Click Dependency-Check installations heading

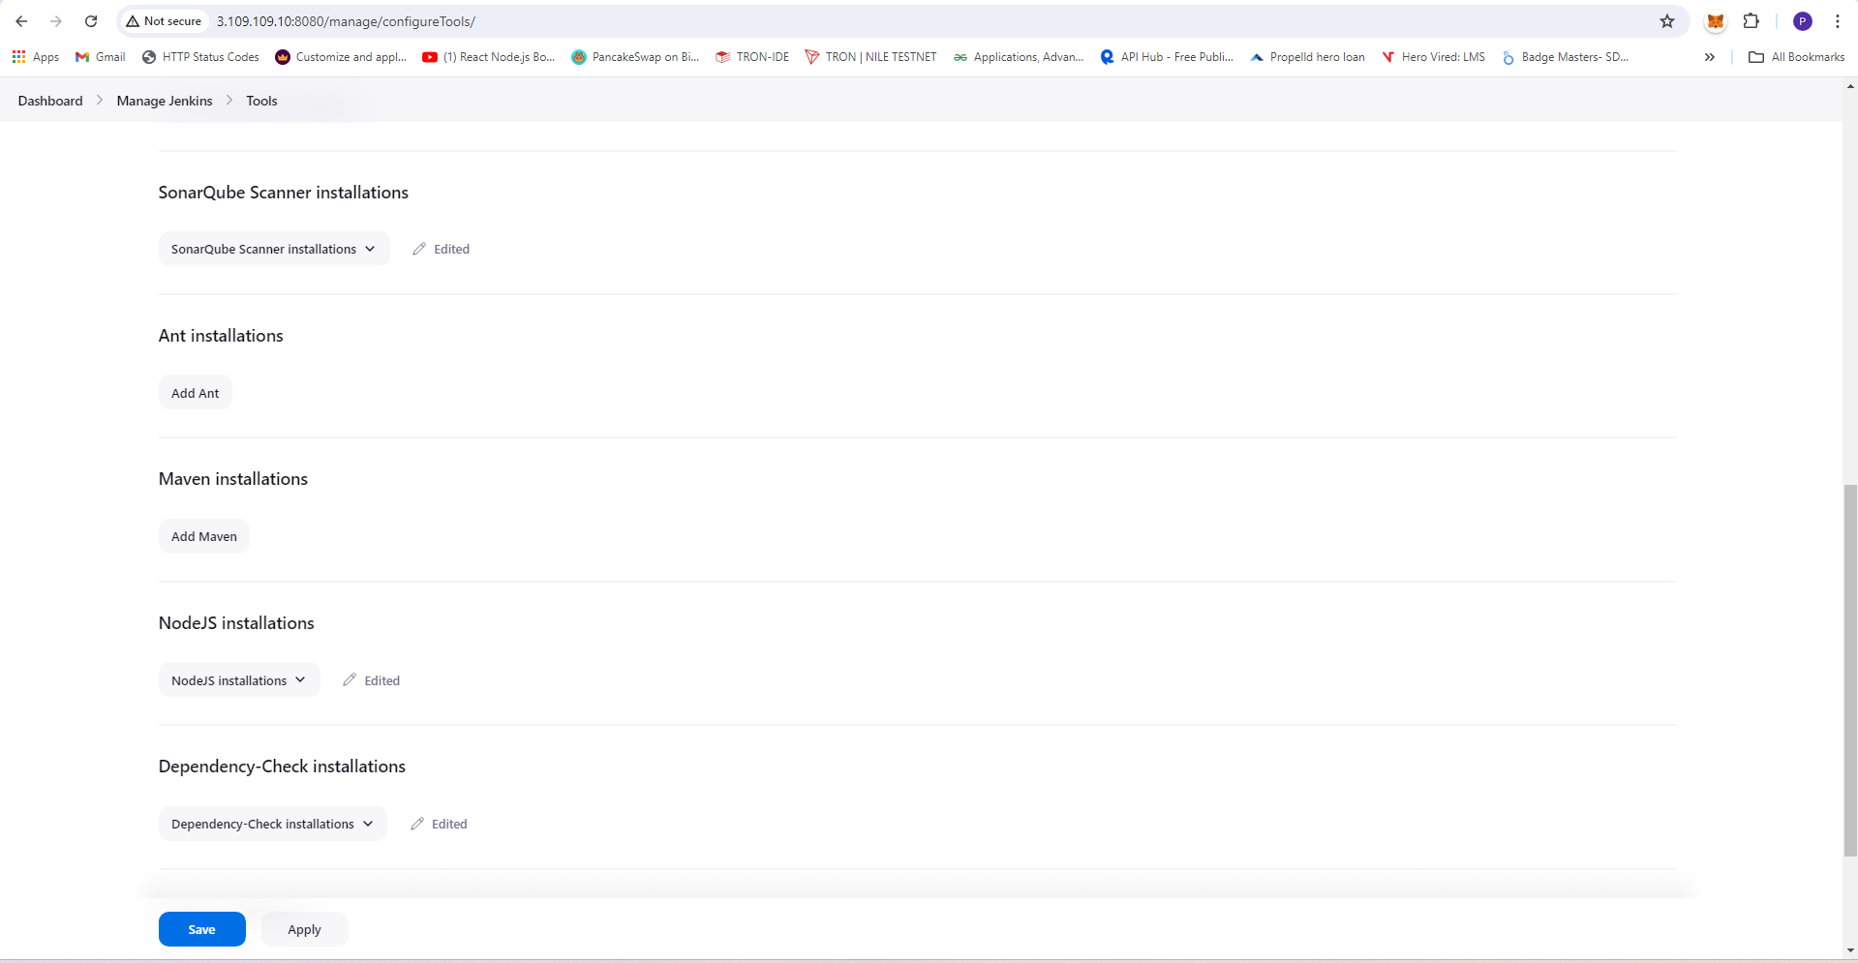point(282,767)
